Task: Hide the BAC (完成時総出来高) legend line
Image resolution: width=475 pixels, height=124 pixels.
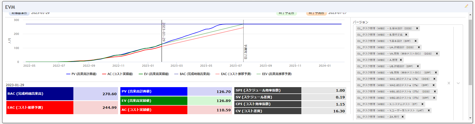Action: 192,74
